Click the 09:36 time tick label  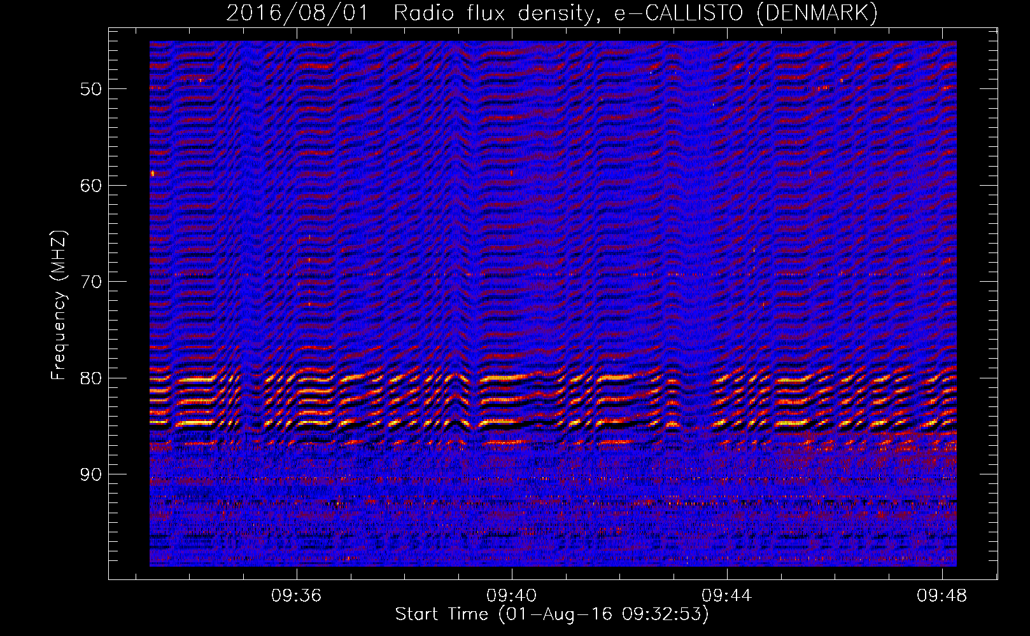(296, 596)
